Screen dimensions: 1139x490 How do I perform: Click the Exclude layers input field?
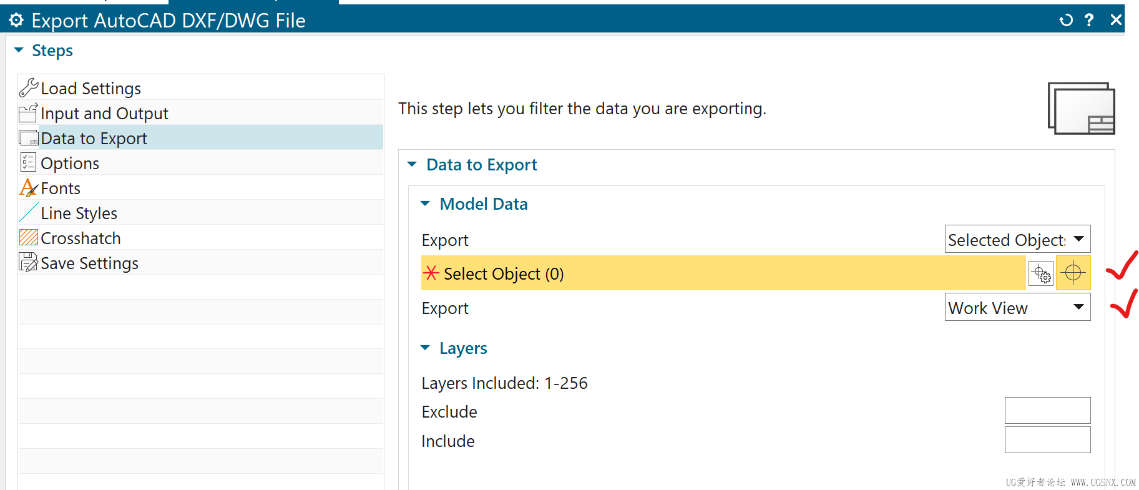pyautogui.click(x=1047, y=411)
